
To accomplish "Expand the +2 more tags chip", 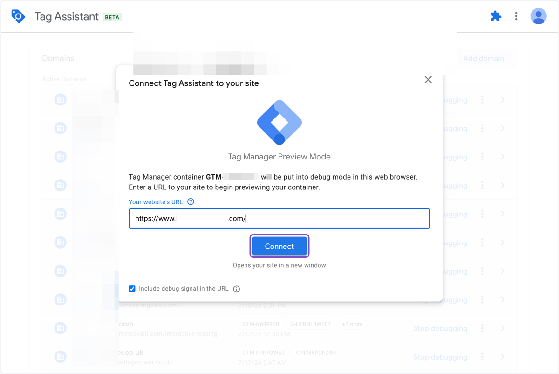I will [352, 324].
